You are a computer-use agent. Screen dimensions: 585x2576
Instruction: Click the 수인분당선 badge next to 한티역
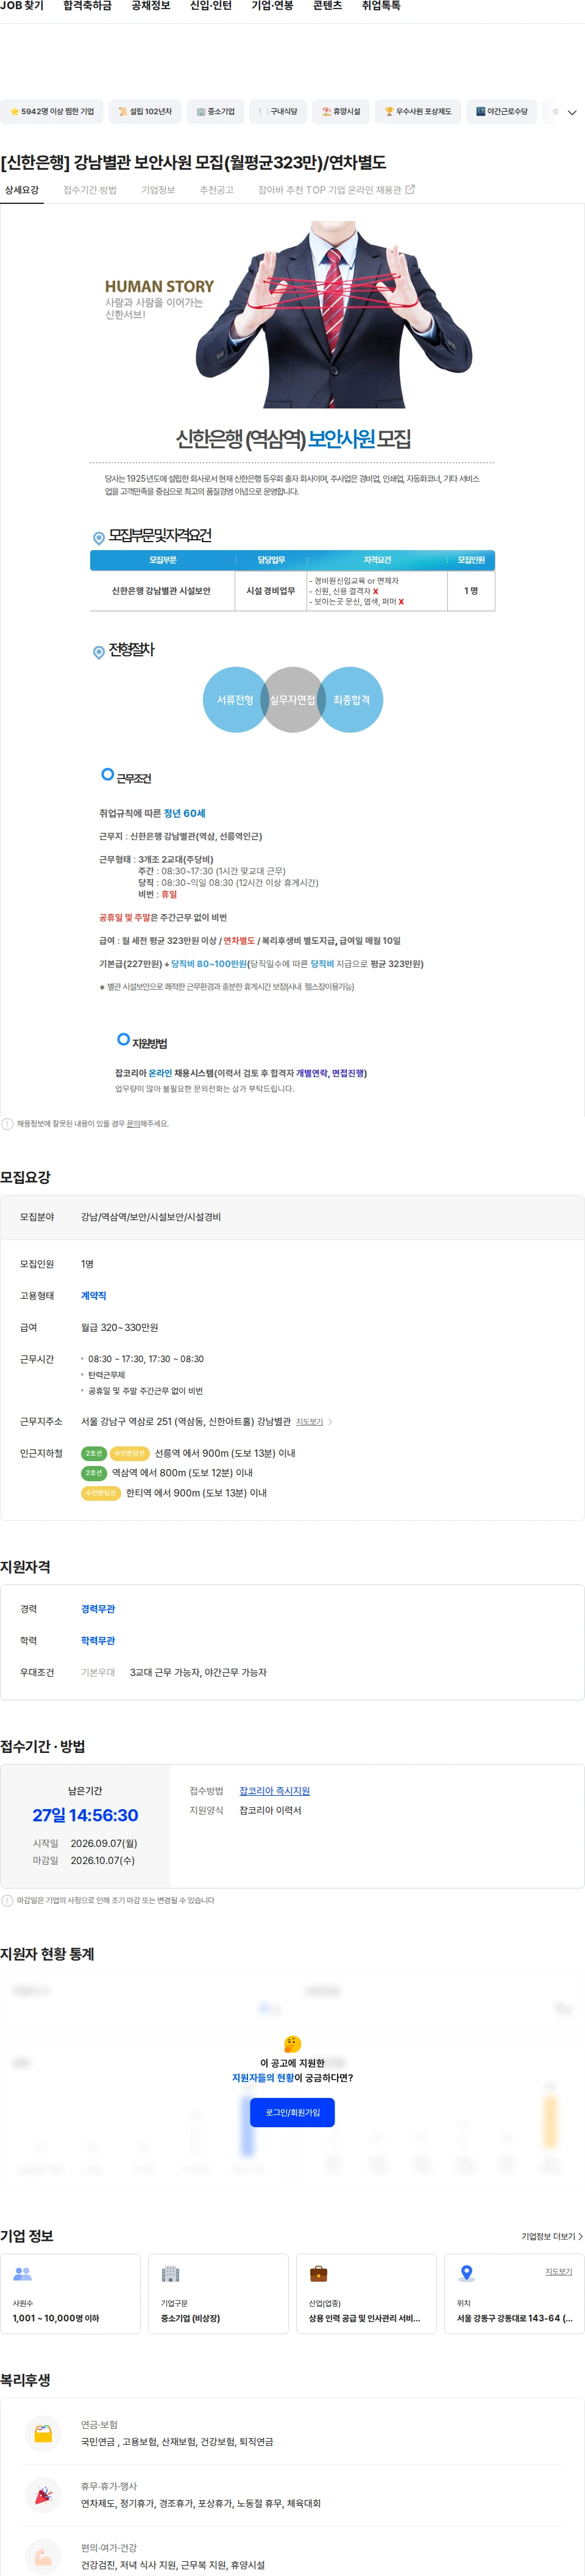(x=101, y=1494)
